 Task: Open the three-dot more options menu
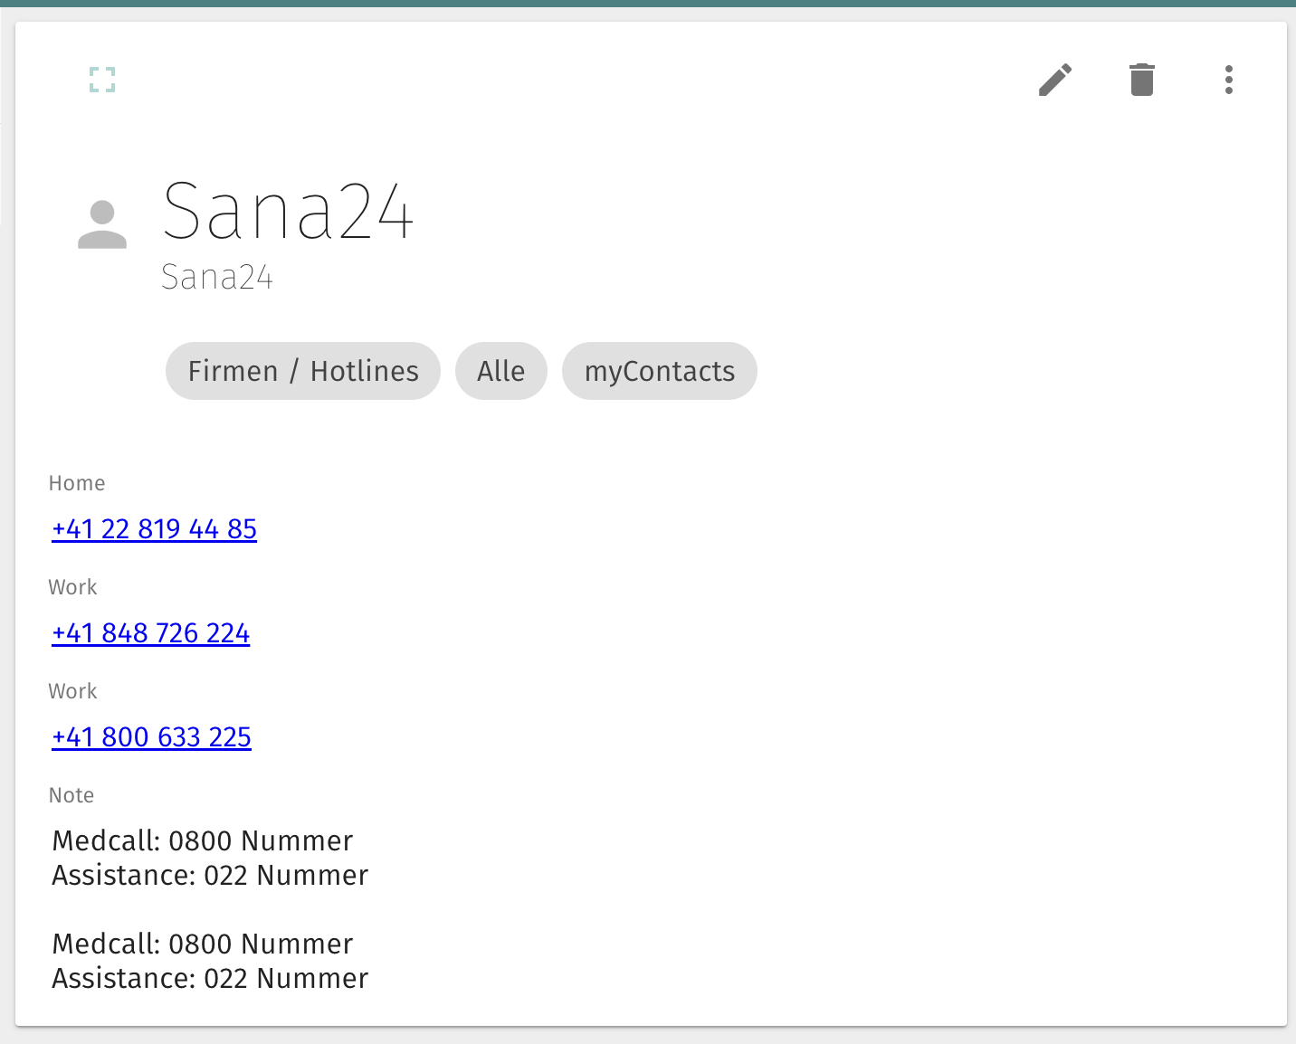tap(1228, 80)
